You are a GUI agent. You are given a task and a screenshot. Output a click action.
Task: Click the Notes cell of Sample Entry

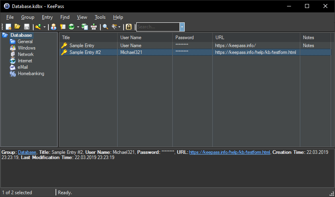click(x=308, y=46)
